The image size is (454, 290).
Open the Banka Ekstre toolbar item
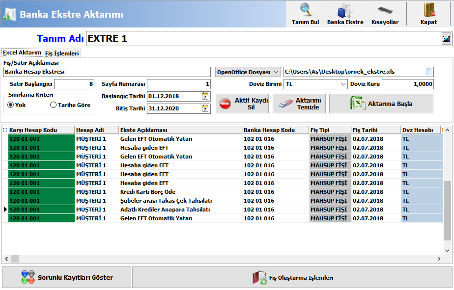coord(345,14)
